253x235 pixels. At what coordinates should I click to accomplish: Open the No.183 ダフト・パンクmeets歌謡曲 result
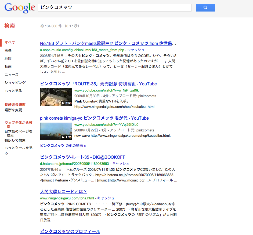click(108, 43)
